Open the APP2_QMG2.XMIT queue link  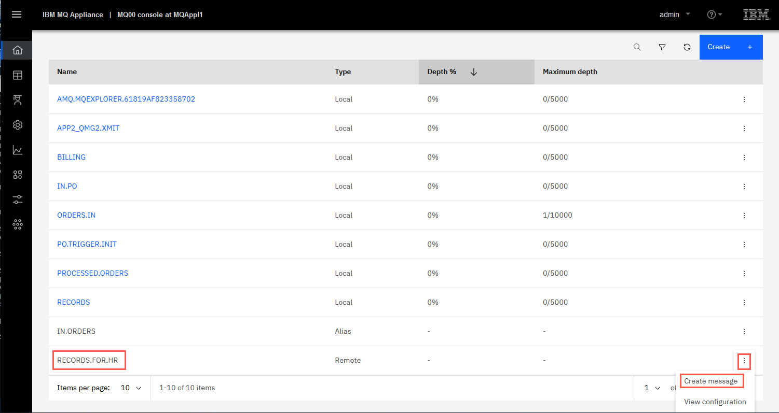click(x=88, y=128)
